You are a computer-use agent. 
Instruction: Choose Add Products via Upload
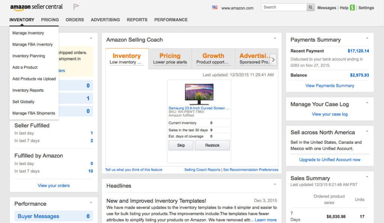(34, 79)
